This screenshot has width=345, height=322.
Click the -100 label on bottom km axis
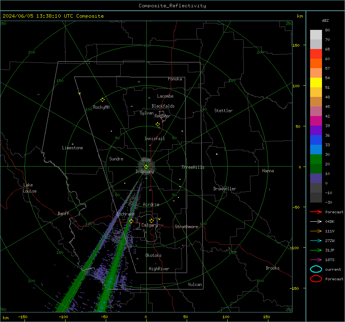click(63, 317)
